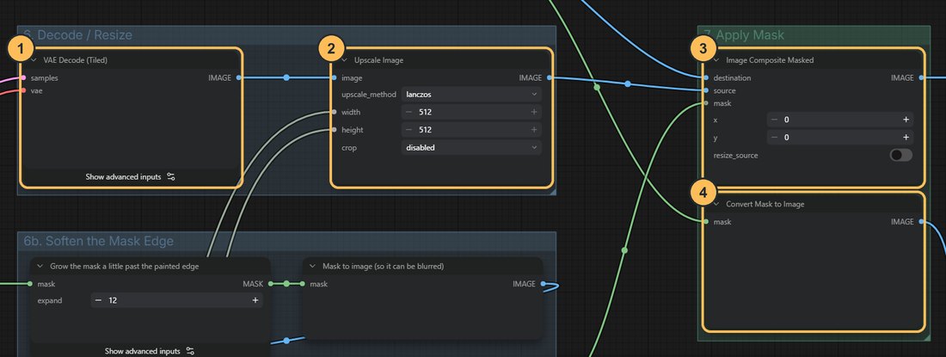946x357 pixels.
Task: Open the upscale_method lanczos dropdown
Action: pos(471,94)
